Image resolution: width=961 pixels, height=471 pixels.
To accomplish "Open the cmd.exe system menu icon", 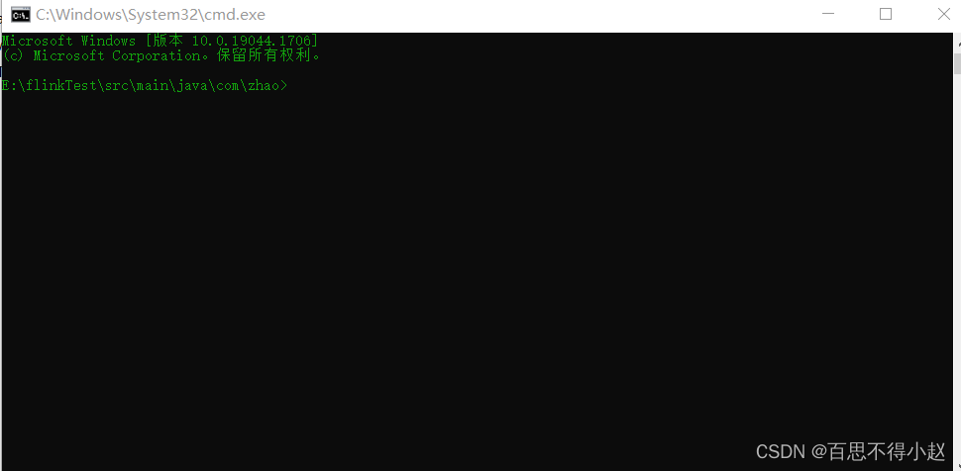I will [21, 15].
